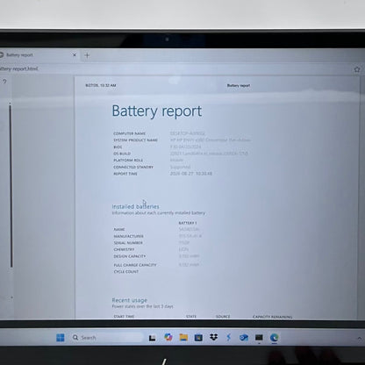Open Outlook from the taskbar

[244, 338]
